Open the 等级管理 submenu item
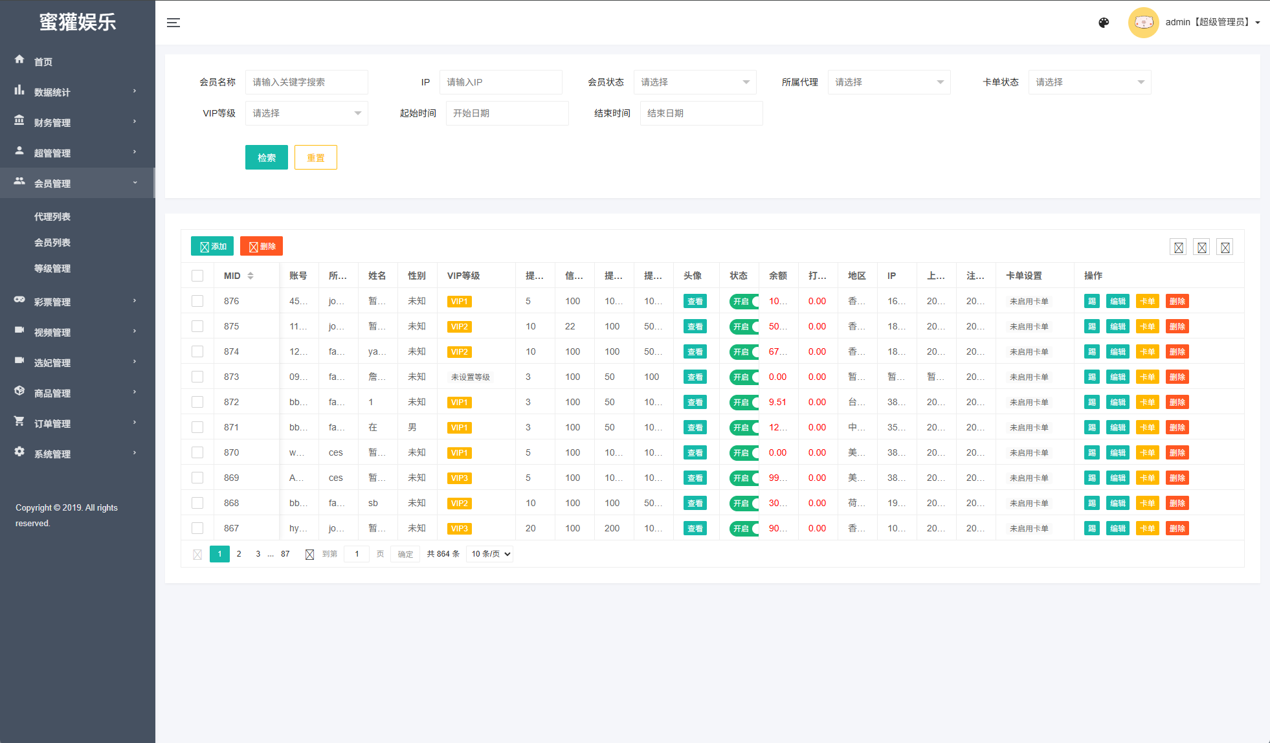Viewport: 1270px width, 743px height. pos(52,269)
